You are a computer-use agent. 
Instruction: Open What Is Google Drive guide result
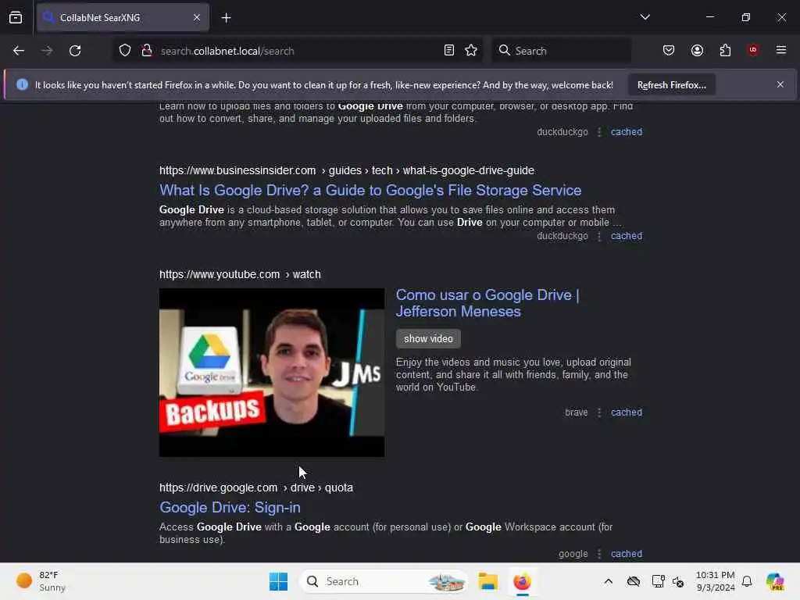370,191
